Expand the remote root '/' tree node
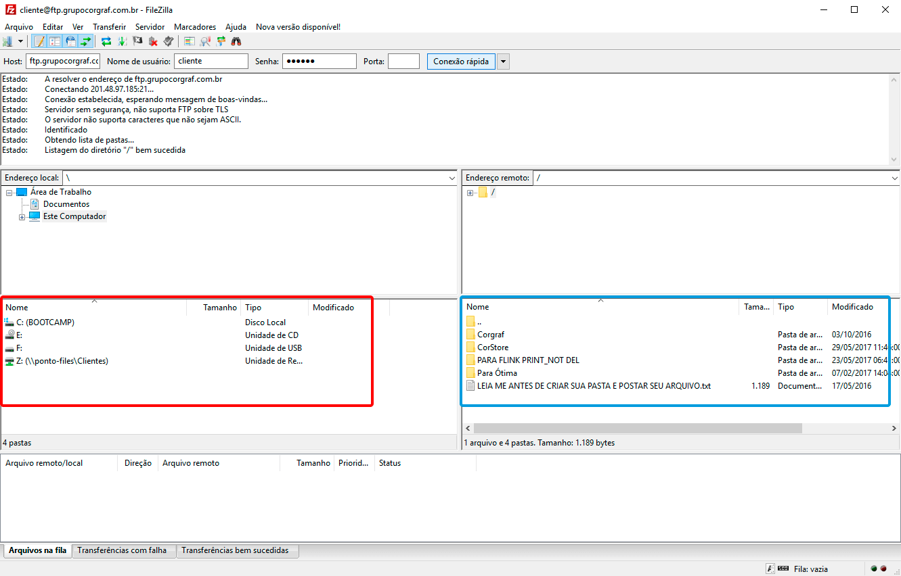 click(470, 193)
